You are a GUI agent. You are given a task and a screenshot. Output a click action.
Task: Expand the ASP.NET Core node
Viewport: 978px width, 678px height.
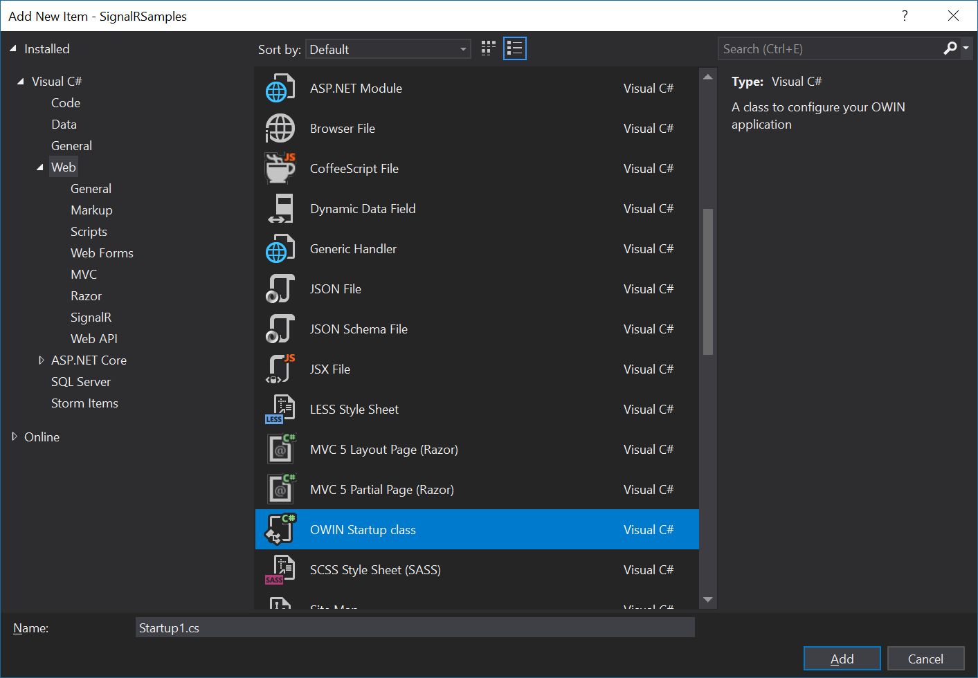point(41,360)
